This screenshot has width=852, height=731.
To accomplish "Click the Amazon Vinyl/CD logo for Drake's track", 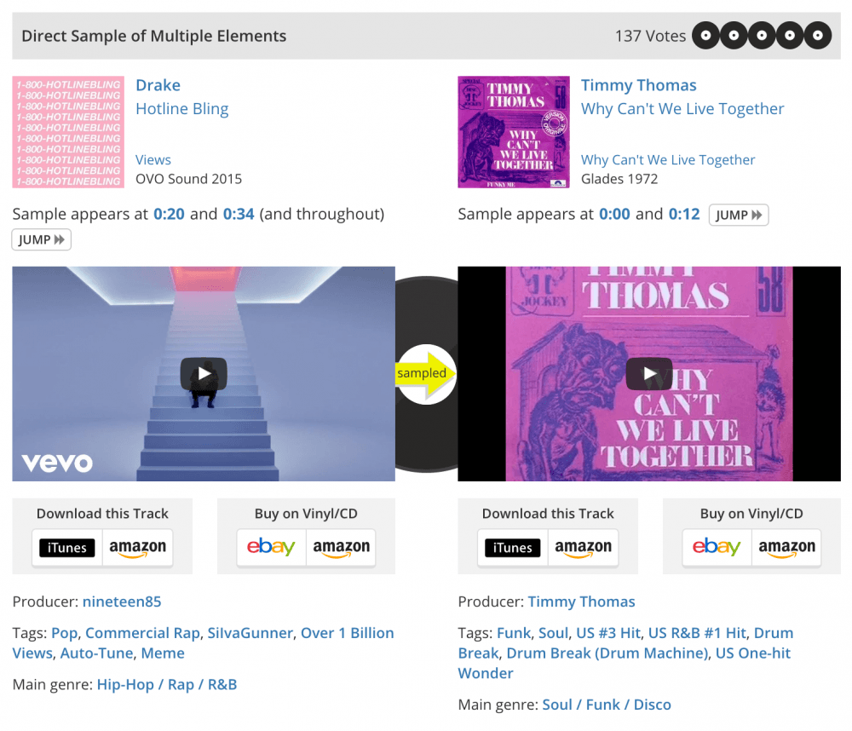I will coord(342,548).
